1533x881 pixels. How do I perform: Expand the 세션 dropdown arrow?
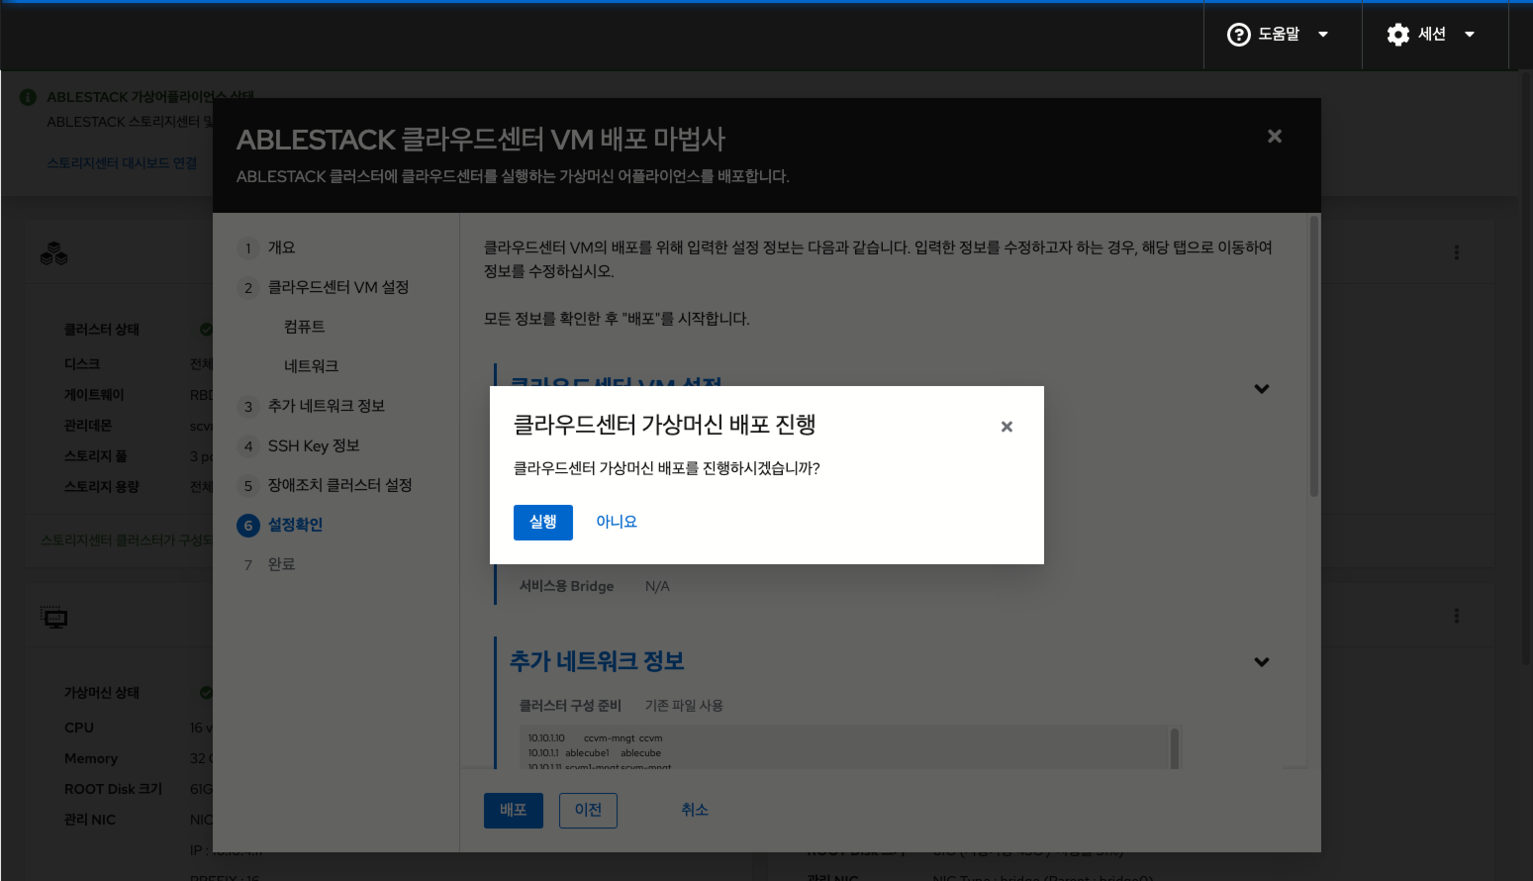(1470, 34)
